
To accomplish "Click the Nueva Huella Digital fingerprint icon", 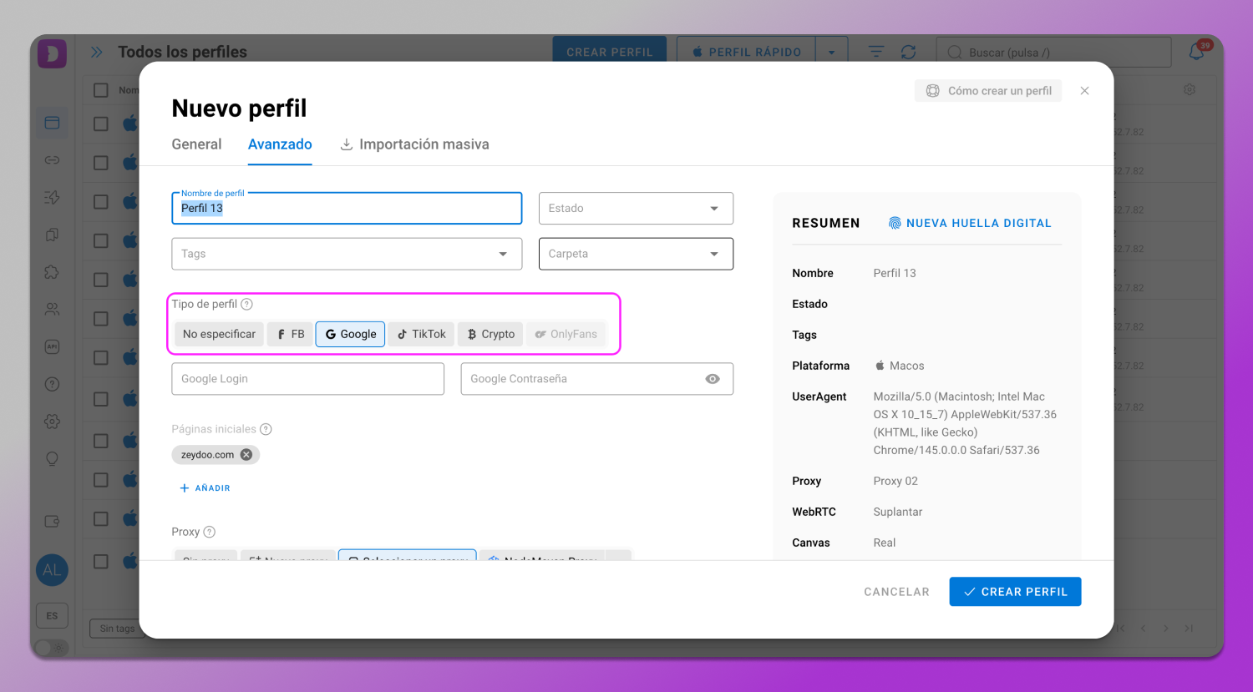I will 895,224.
